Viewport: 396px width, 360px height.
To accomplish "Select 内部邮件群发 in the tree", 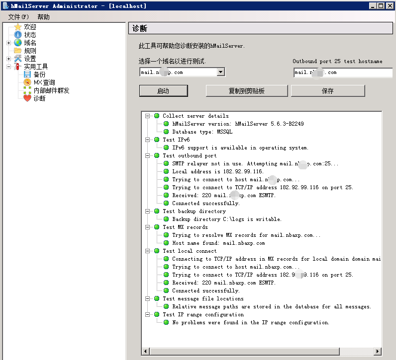I will (51, 90).
